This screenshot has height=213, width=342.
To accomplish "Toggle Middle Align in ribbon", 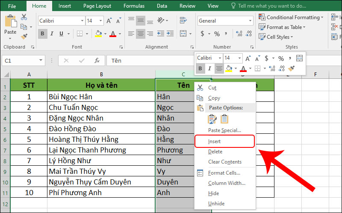I will coord(141,20).
